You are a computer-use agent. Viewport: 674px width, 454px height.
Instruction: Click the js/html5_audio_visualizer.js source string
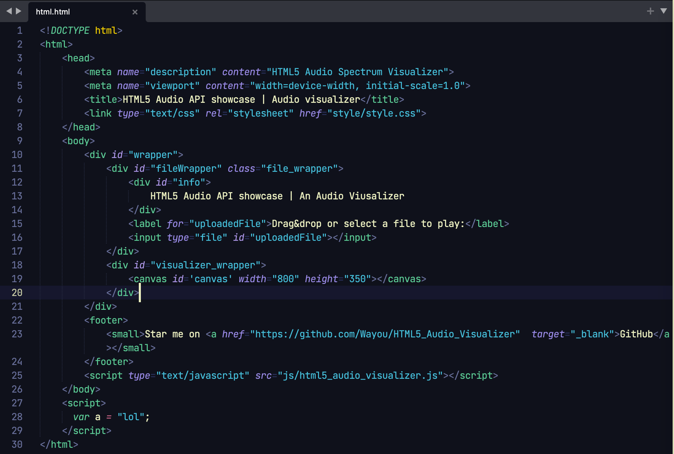coord(360,376)
